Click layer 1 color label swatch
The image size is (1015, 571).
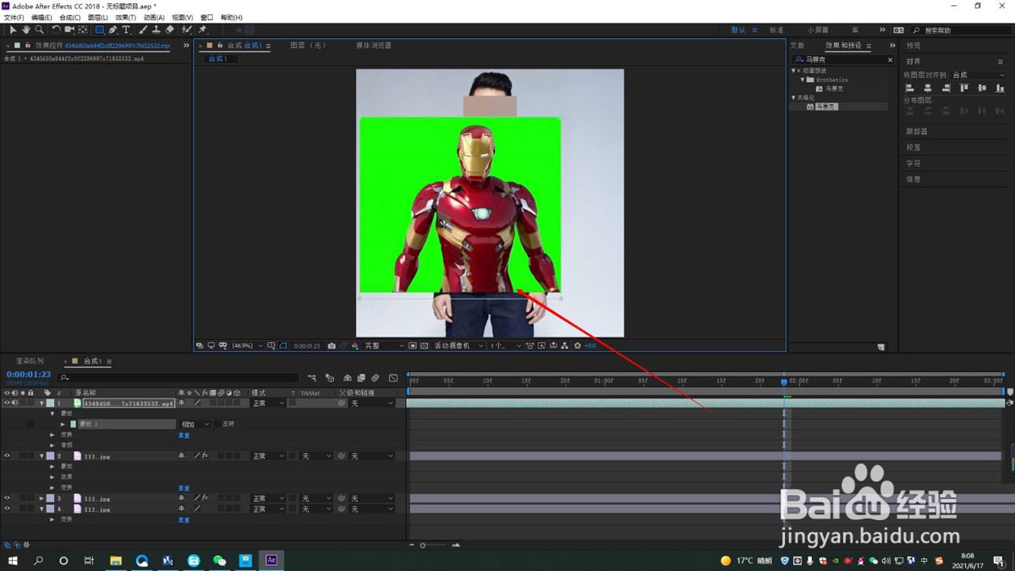[50, 404]
